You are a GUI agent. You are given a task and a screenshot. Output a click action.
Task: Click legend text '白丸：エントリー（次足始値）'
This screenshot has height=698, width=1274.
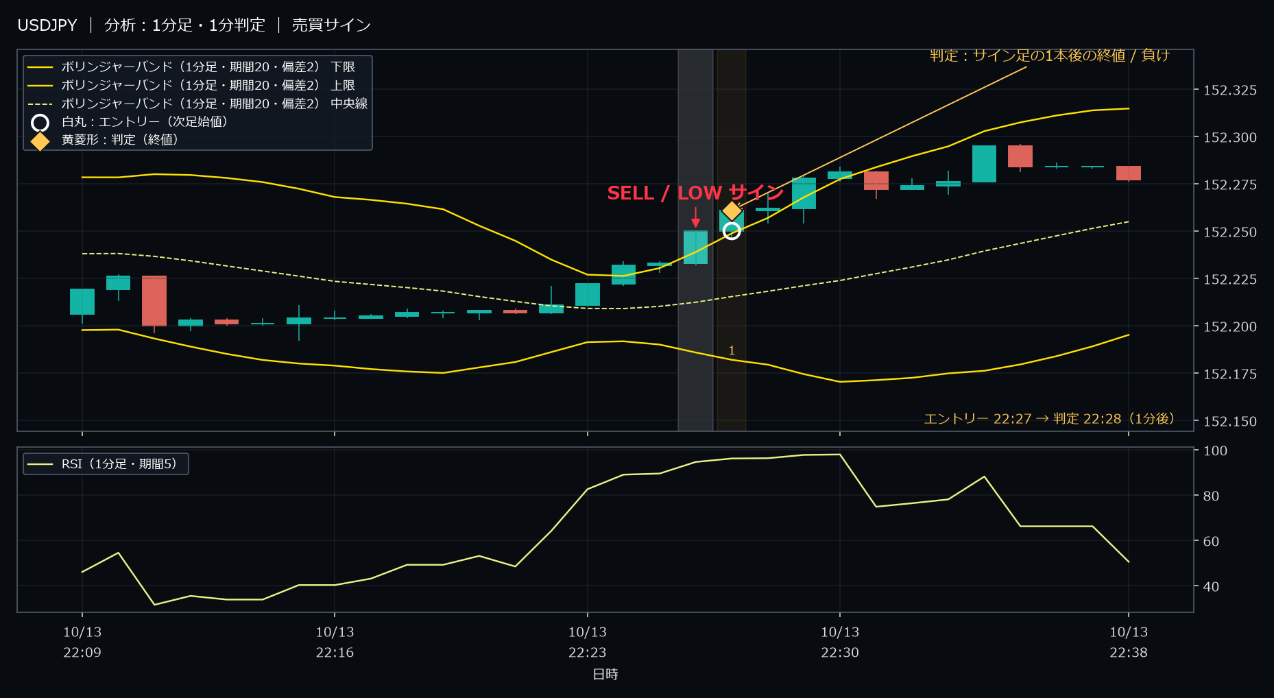pyautogui.click(x=145, y=121)
